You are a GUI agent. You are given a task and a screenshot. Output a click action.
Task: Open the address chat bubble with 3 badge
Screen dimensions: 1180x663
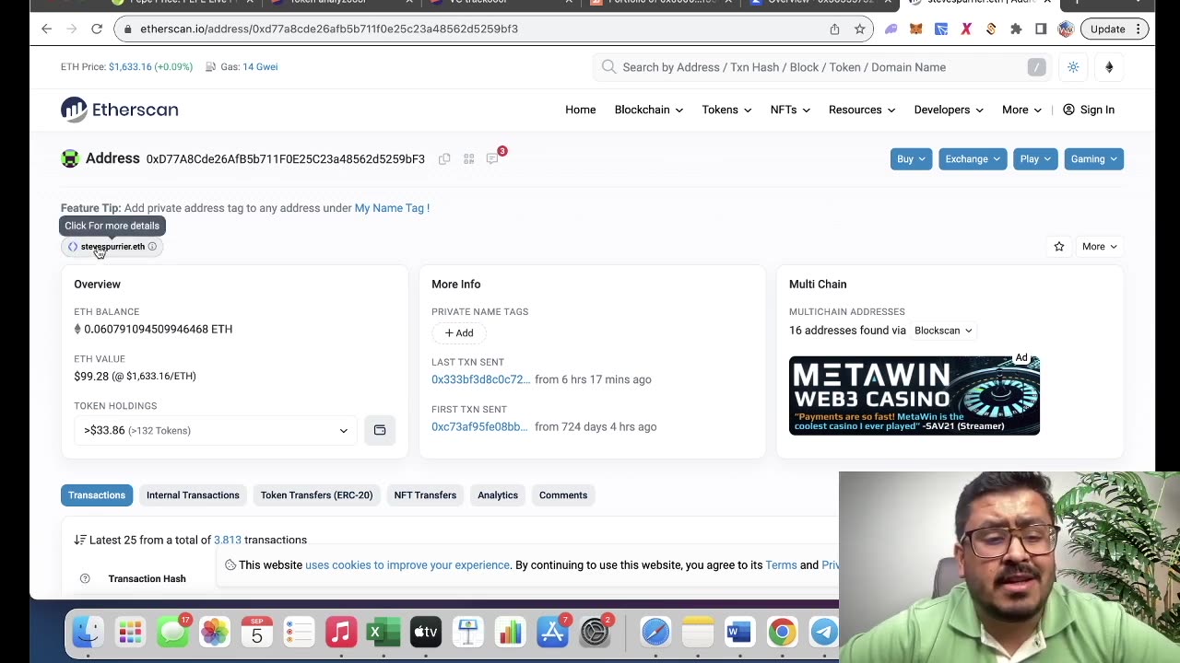(x=493, y=158)
